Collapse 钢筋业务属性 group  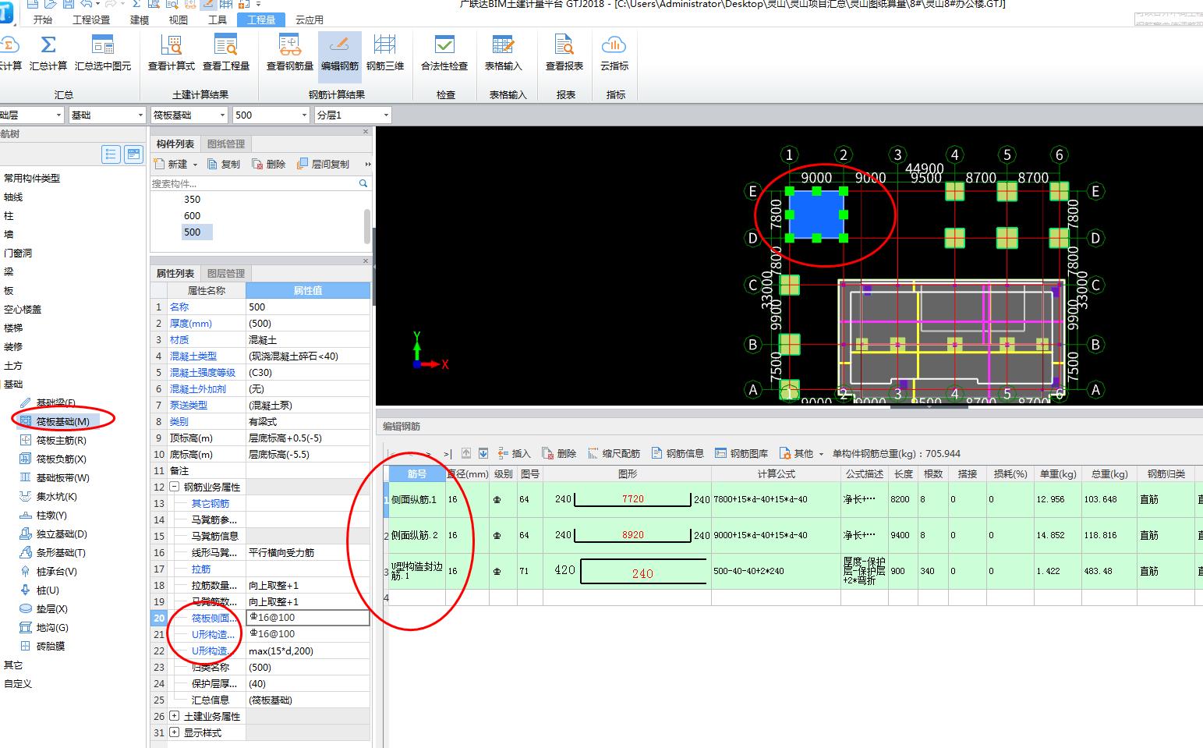174,487
